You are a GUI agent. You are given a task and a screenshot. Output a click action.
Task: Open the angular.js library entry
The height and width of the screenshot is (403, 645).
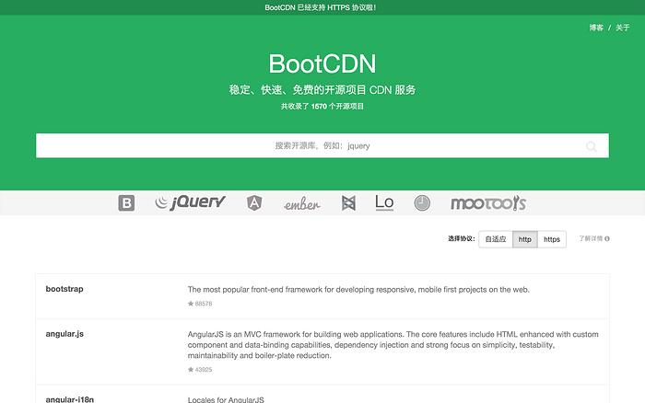point(64,334)
